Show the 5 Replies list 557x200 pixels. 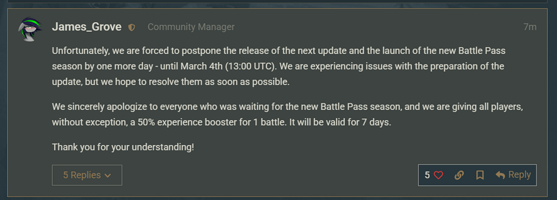pos(87,175)
